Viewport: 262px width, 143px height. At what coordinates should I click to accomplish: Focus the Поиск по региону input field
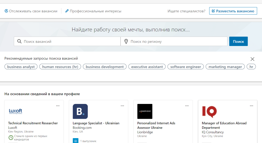coord(174,41)
